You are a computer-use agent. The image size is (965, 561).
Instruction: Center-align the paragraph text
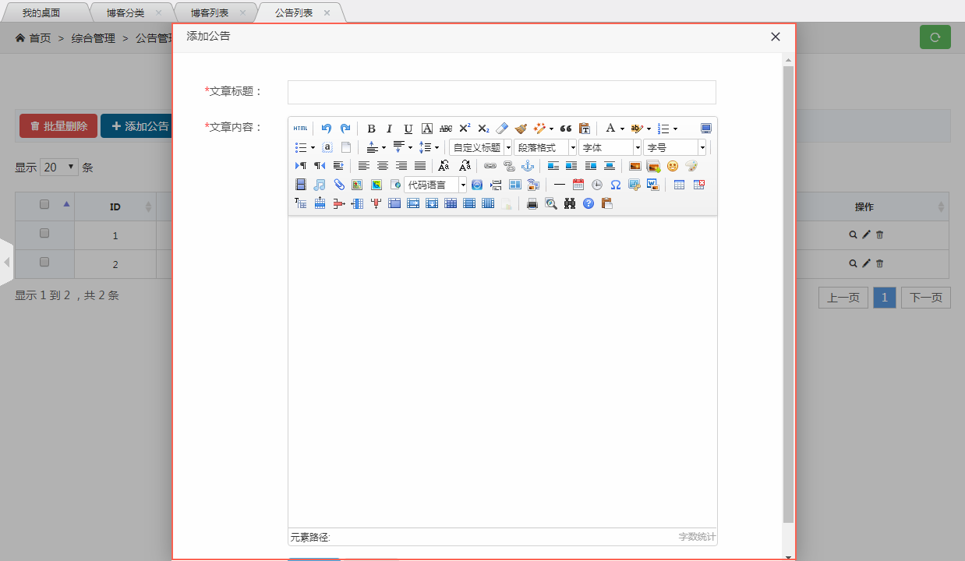(383, 166)
